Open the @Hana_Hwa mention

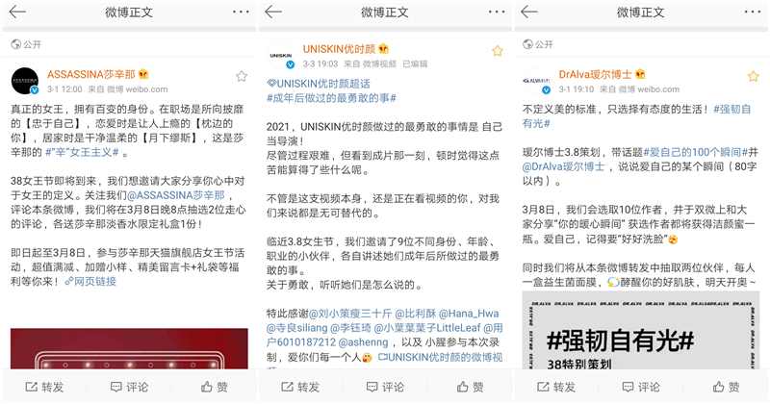469,314
